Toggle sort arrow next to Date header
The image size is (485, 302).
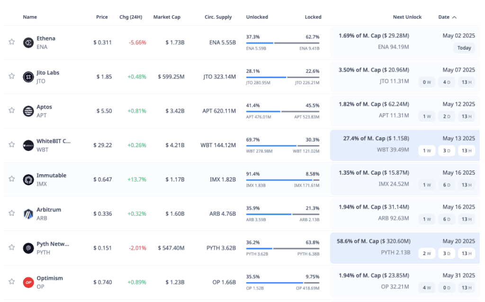tap(454, 18)
